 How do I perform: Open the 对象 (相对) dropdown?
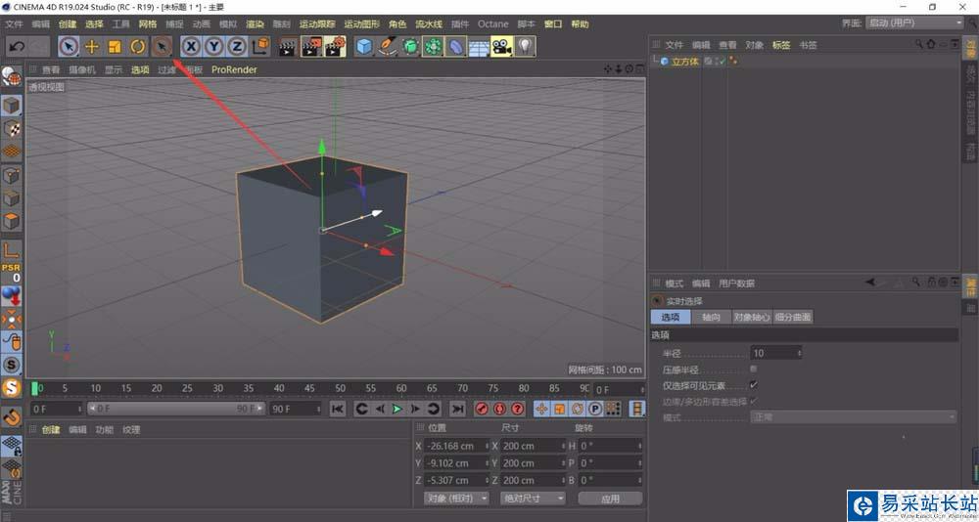tap(456, 499)
